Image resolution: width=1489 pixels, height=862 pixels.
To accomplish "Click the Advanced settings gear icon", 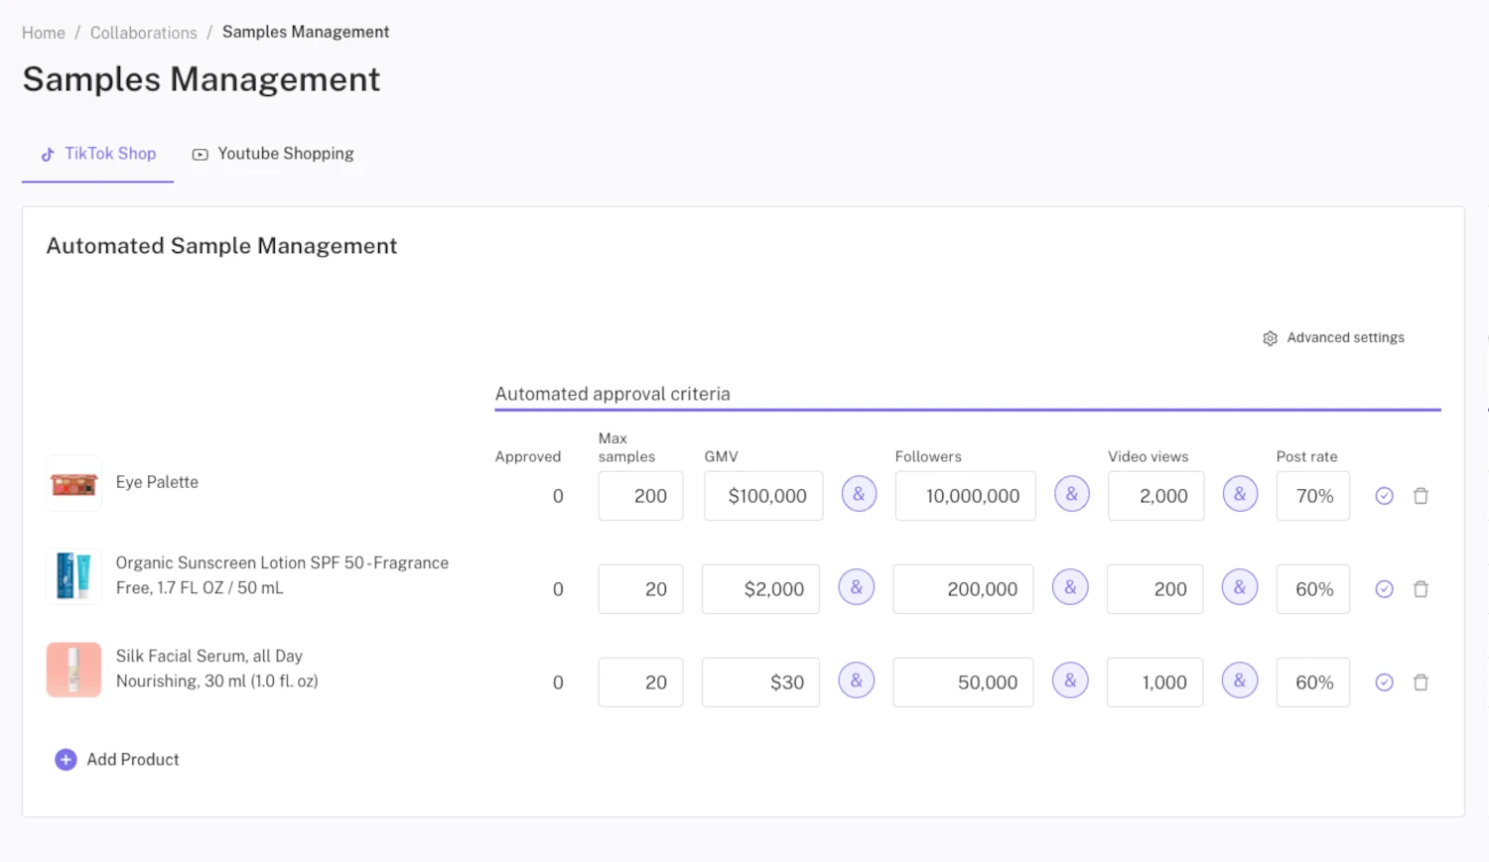I will coord(1270,338).
